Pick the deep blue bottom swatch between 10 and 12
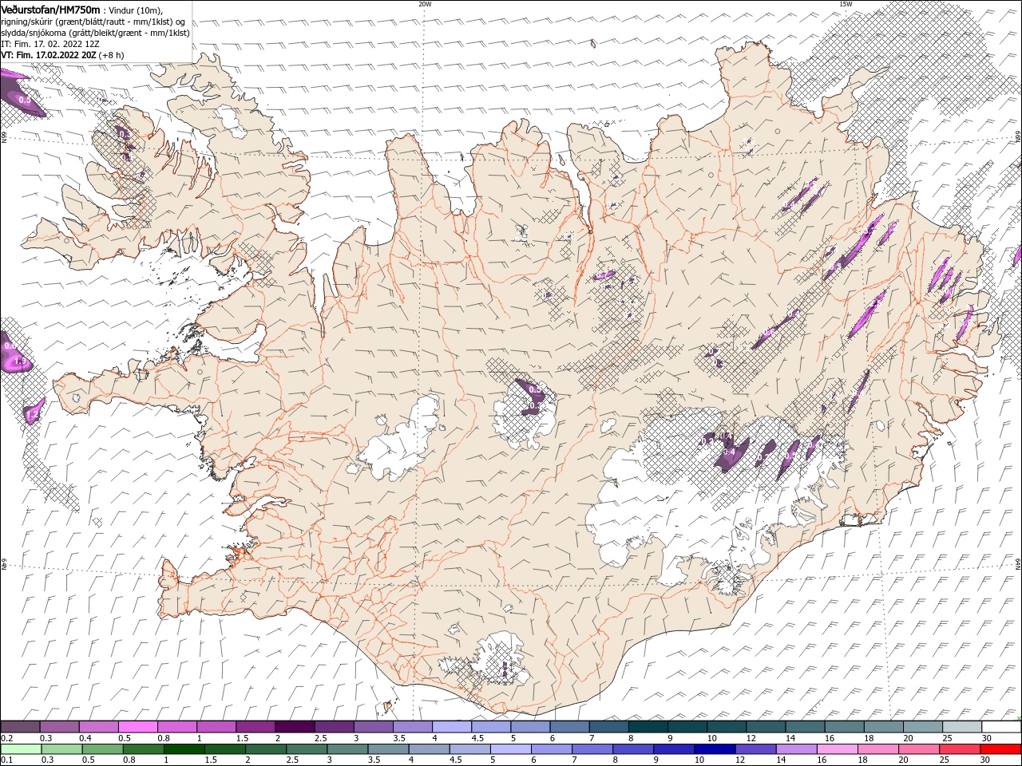Screen dimensions: 1022x766 [x=715, y=749]
